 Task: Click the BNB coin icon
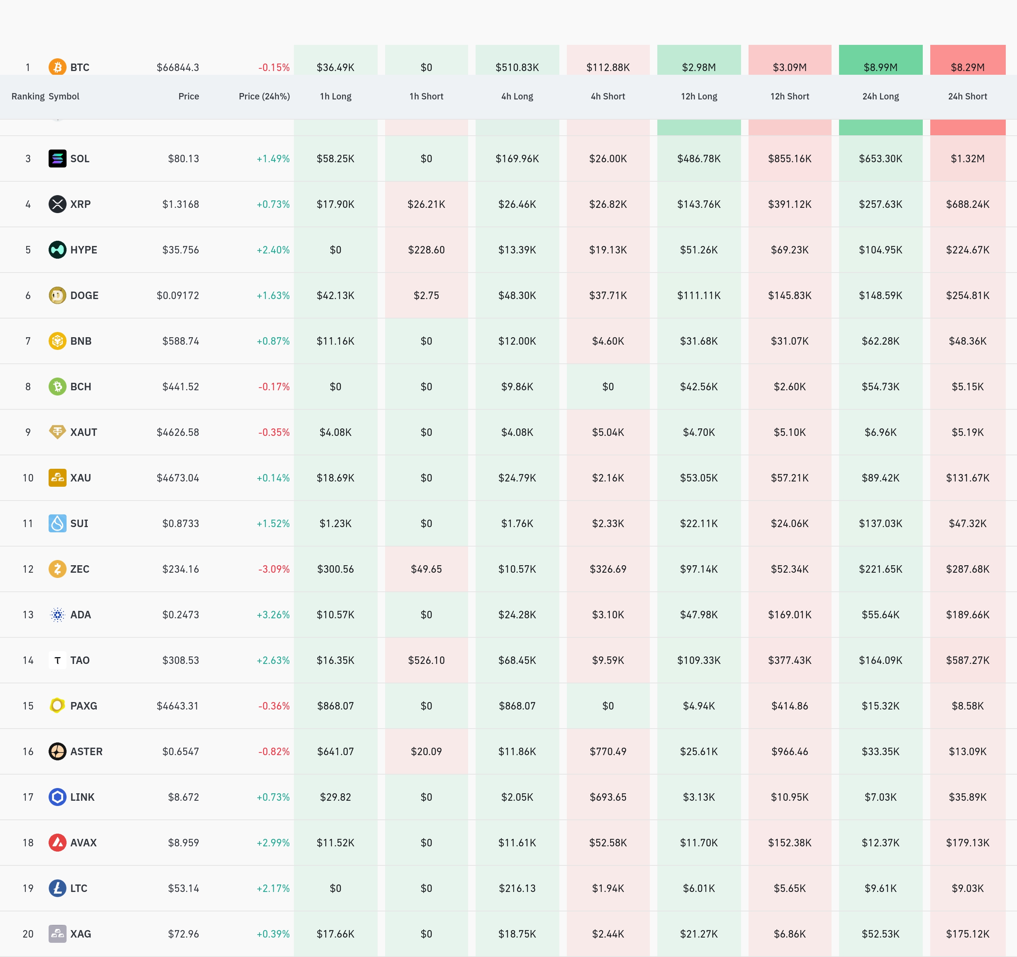pos(57,341)
